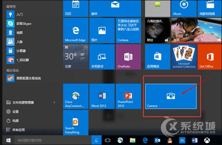Open Task View on the taskbar
Screen dimensions: 222x145
tap(108, 140)
